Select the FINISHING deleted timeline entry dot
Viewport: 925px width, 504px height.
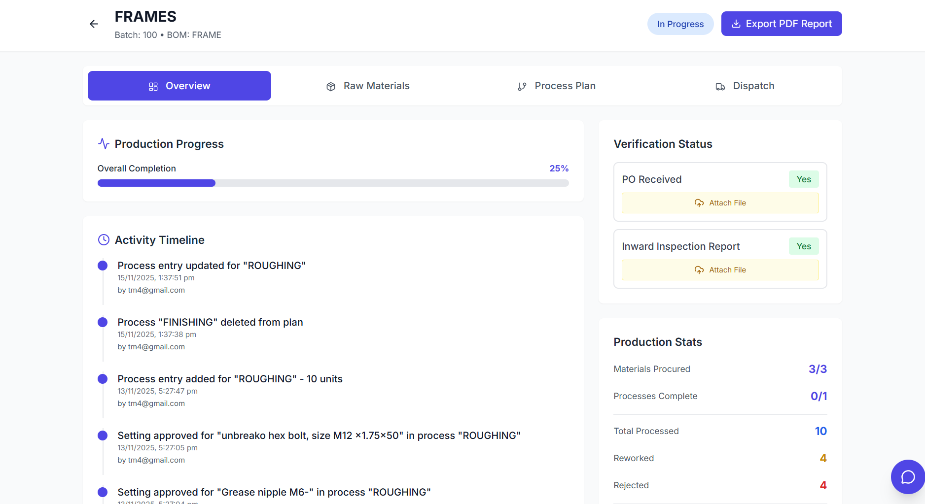(103, 323)
